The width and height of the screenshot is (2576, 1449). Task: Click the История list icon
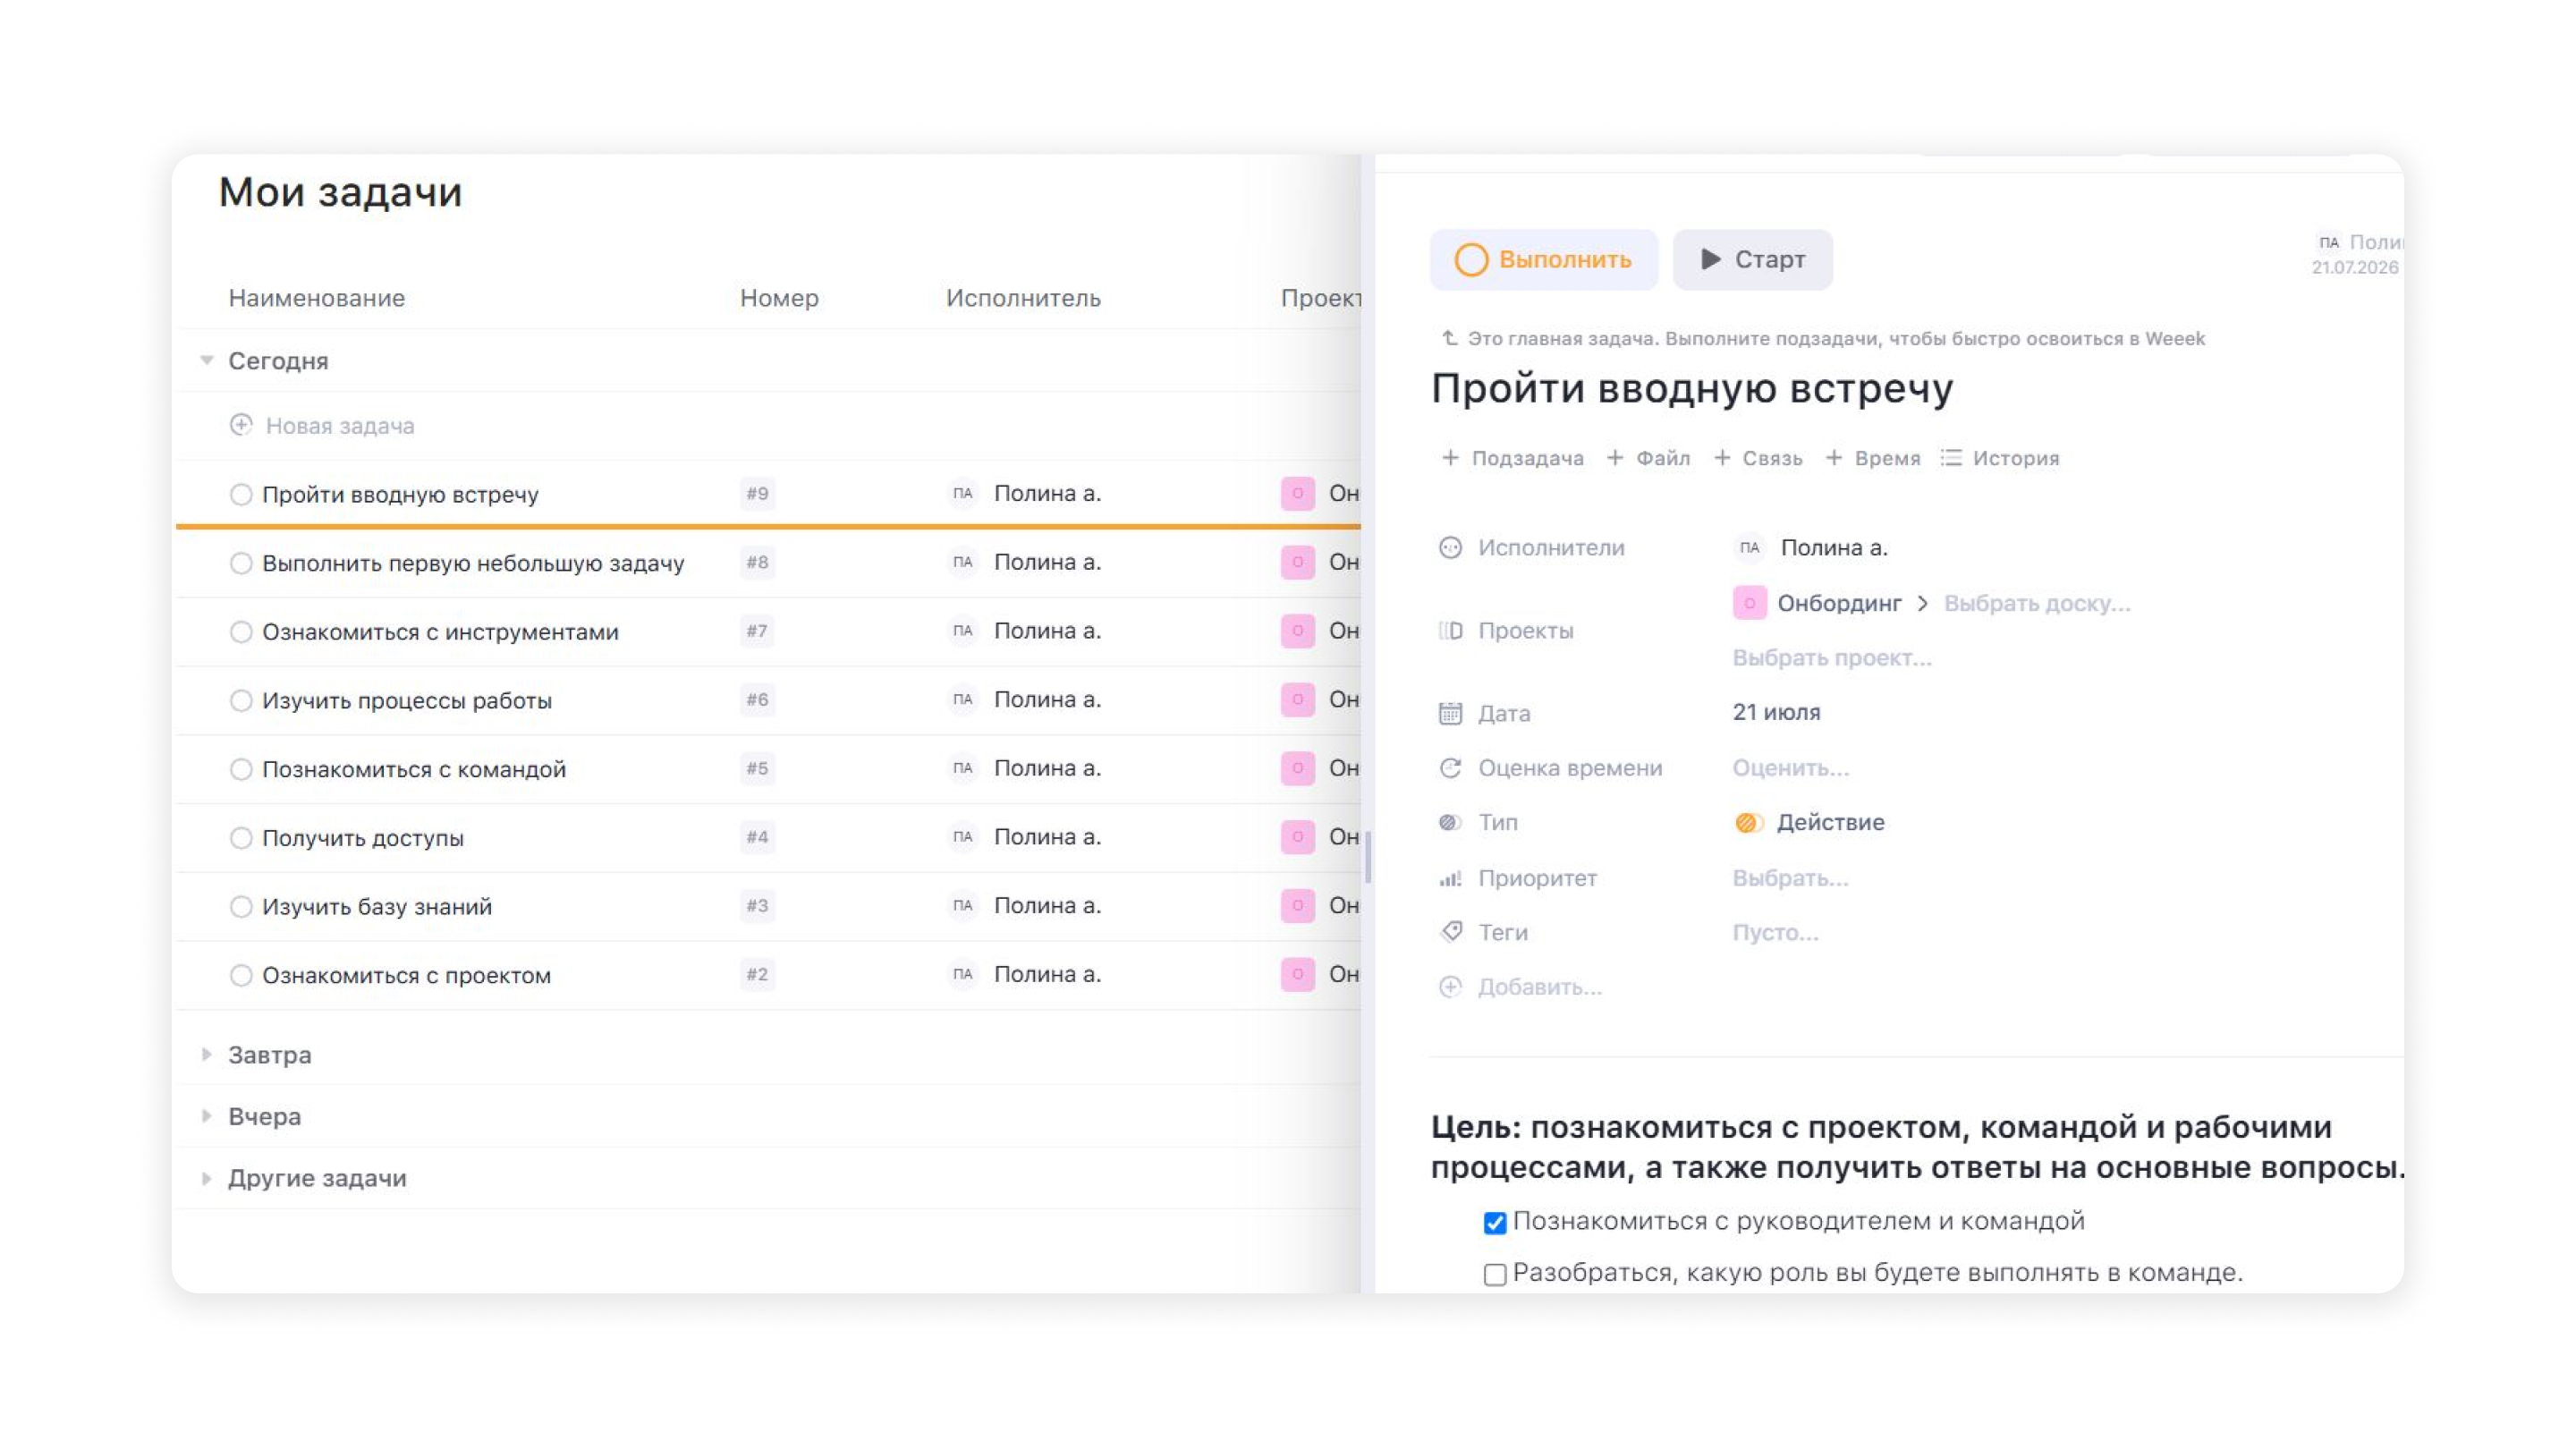pyautogui.click(x=1951, y=458)
